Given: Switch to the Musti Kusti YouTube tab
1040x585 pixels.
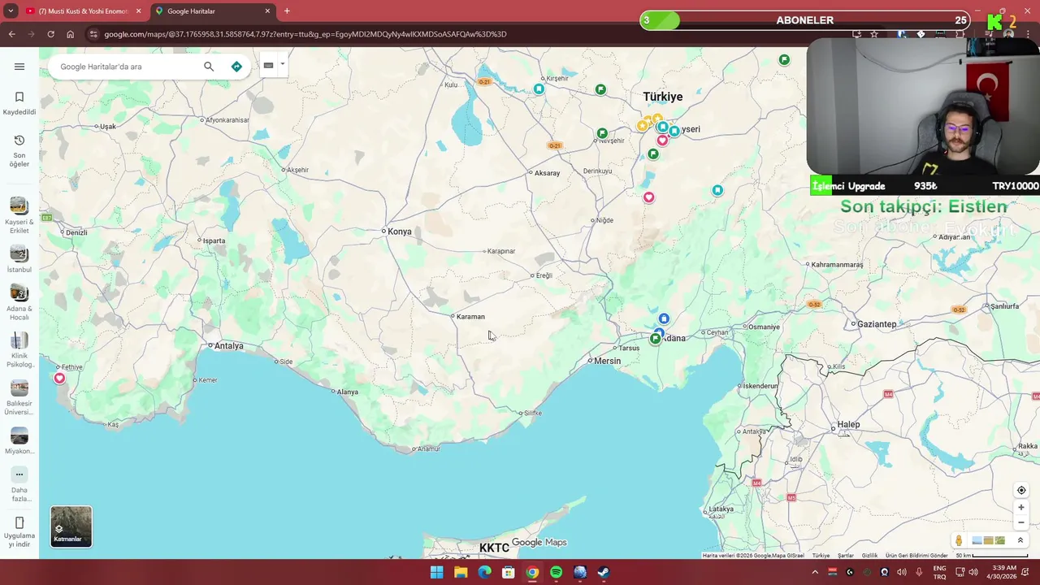Looking at the screenshot, I should (83, 11).
